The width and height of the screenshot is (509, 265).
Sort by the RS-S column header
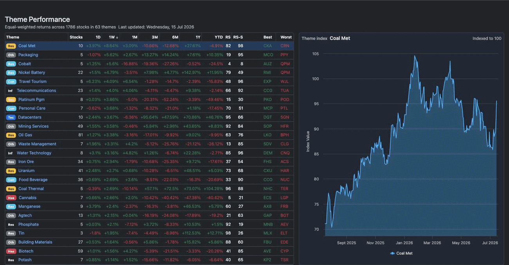click(x=238, y=37)
